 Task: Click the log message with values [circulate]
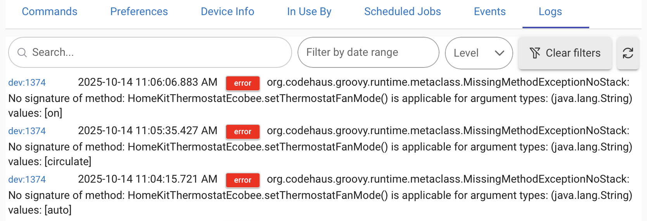pyautogui.click(x=320, y=147)
